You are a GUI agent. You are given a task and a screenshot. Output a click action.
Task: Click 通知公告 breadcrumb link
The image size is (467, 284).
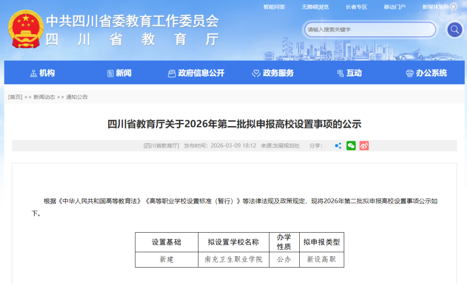point(77,97)
